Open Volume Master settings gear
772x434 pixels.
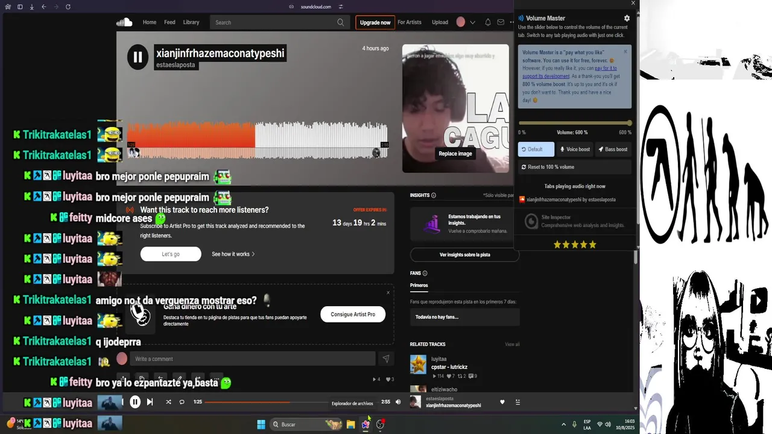(x=627, y=18)
